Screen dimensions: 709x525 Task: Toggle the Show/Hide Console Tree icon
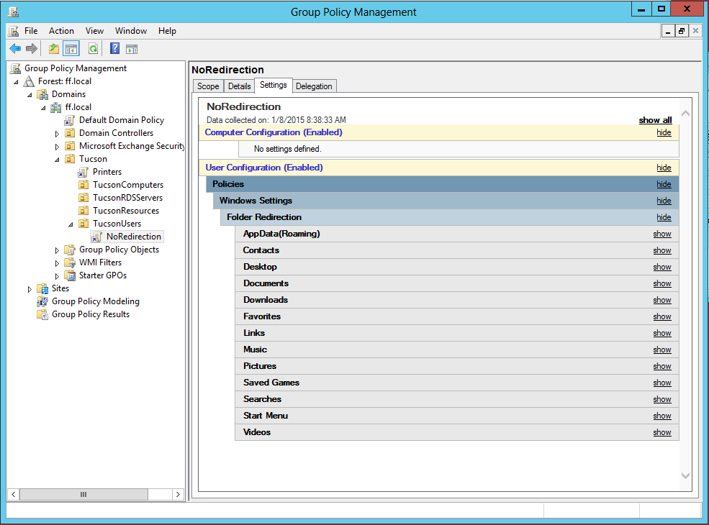click(71, 49)
